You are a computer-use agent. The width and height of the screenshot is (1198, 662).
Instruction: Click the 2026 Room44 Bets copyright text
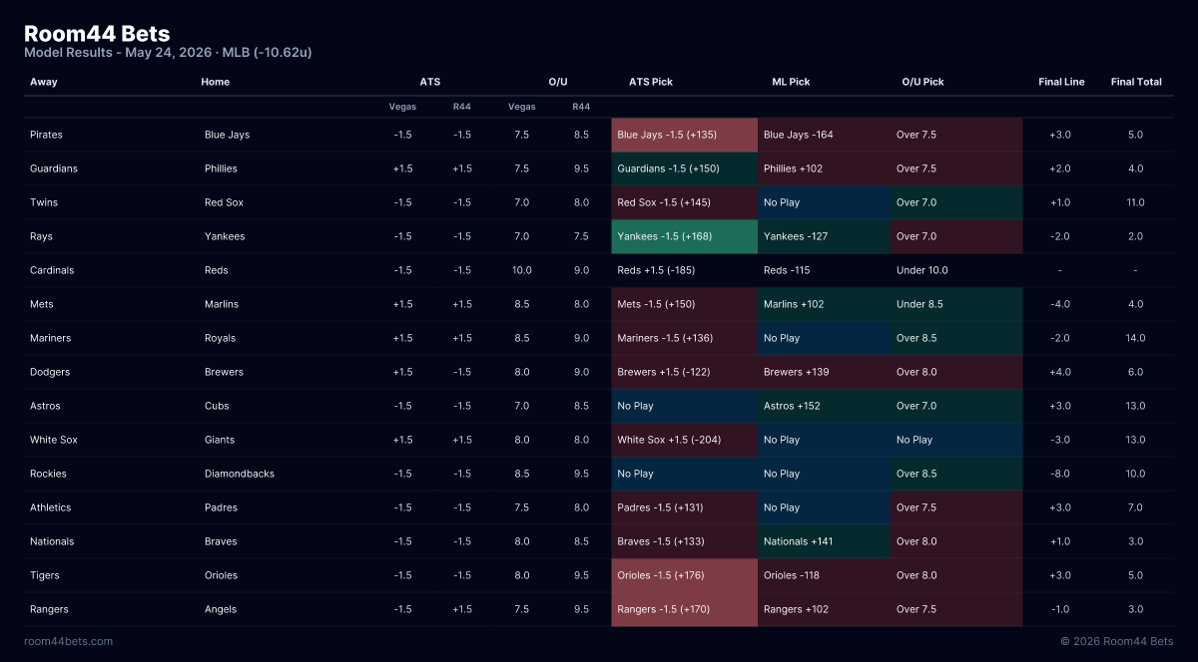pyautogui.click(x=1117, y=641)
